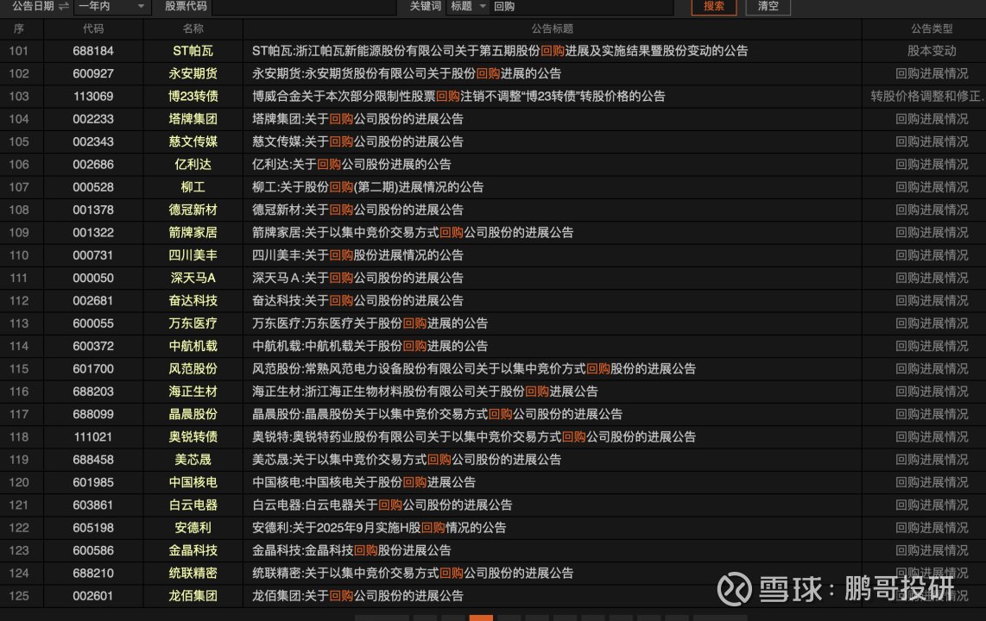The image size is (986, 621).
Task: Click stock code 600372
Action: point(93,346)
